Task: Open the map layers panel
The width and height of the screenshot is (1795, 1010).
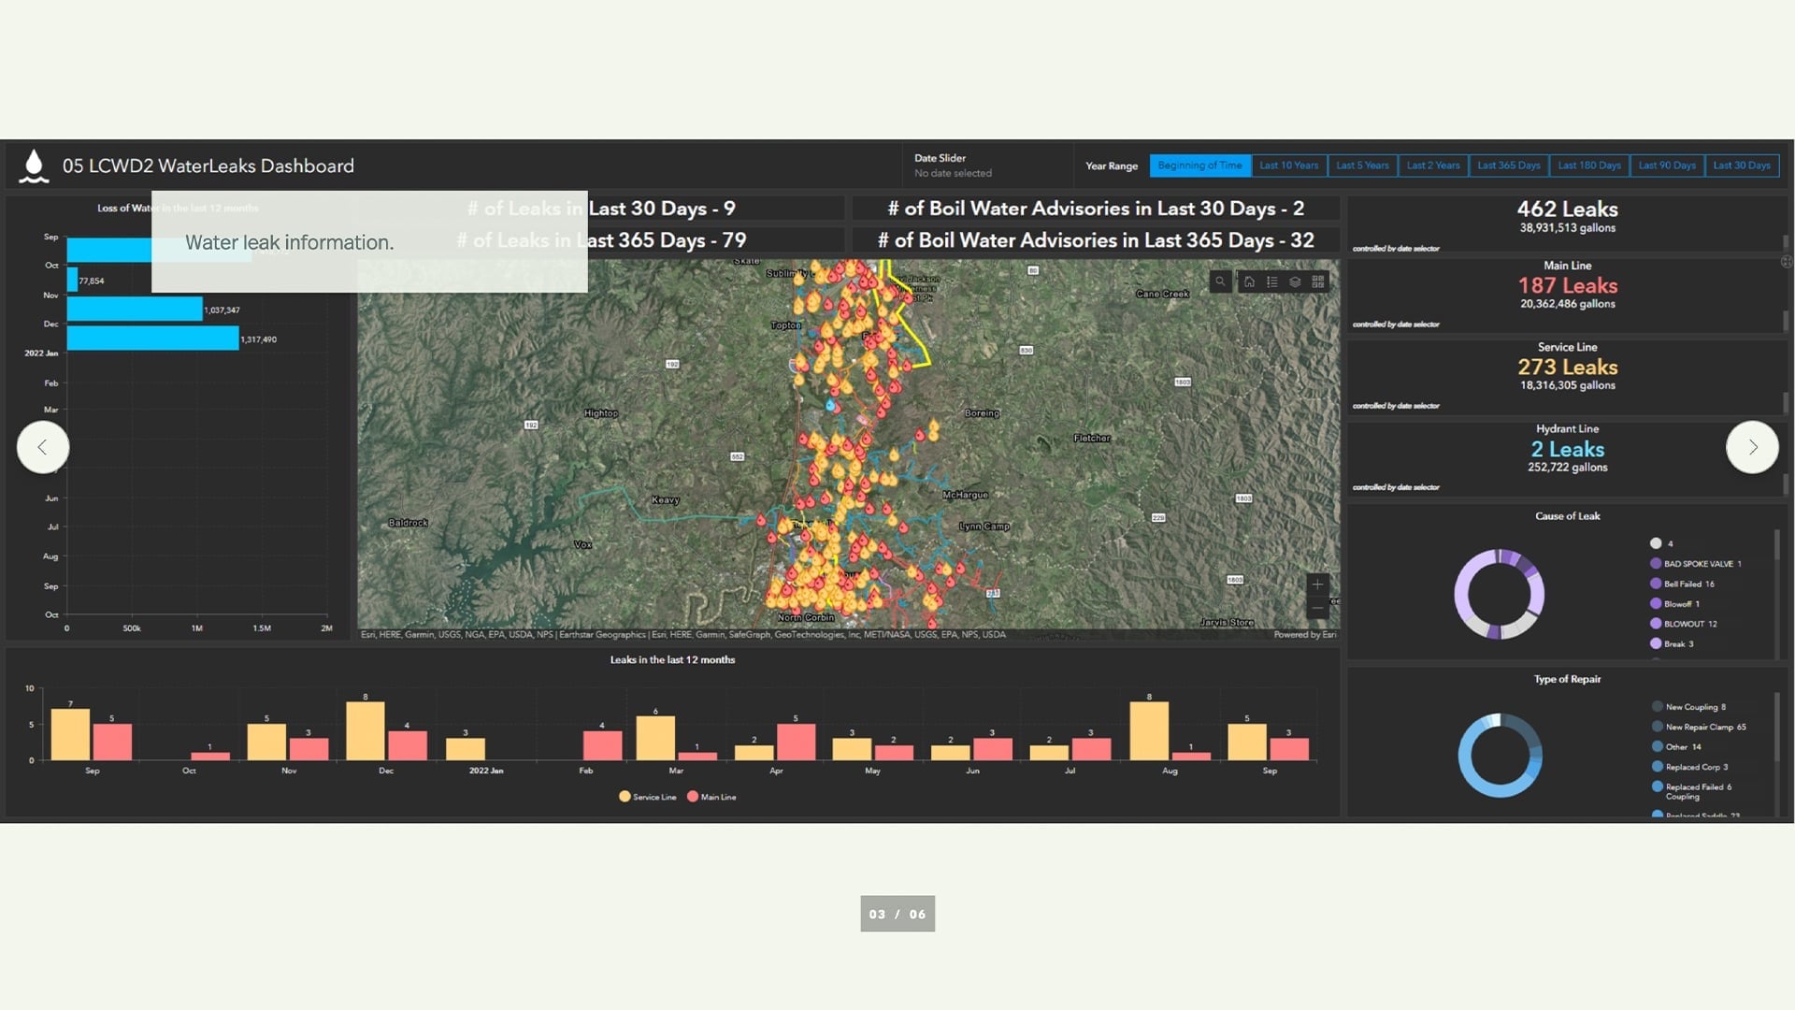Action: click(1295, 281)
